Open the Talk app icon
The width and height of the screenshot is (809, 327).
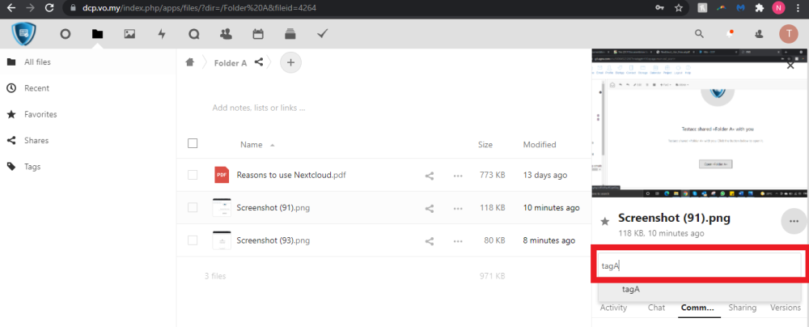pyautogui.click(x=194, y=34)
